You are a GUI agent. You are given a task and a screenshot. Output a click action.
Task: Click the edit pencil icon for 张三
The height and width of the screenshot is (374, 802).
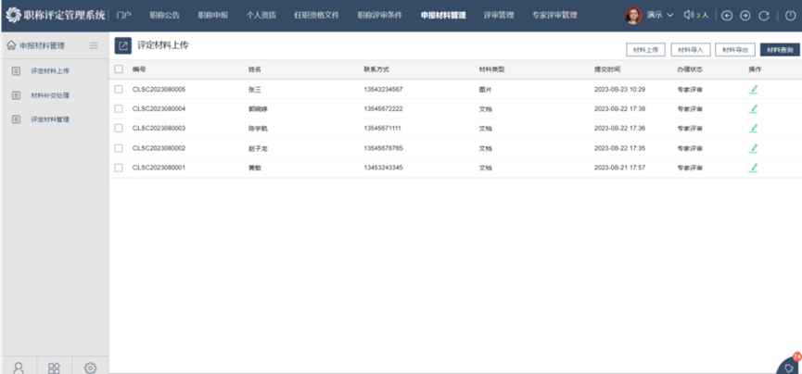click(x=754, y=89)
